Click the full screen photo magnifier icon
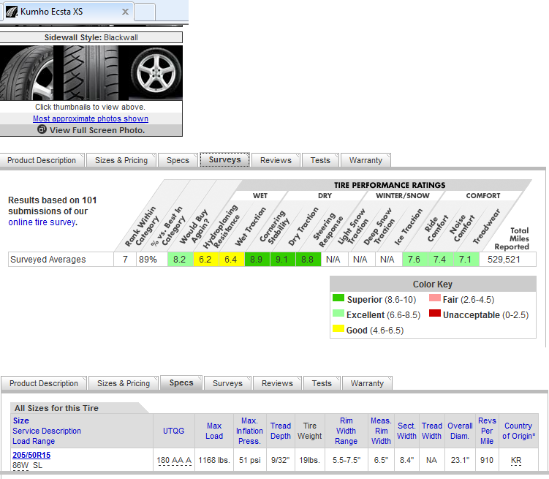Screen dimensions: 549x479 (42, 129)
